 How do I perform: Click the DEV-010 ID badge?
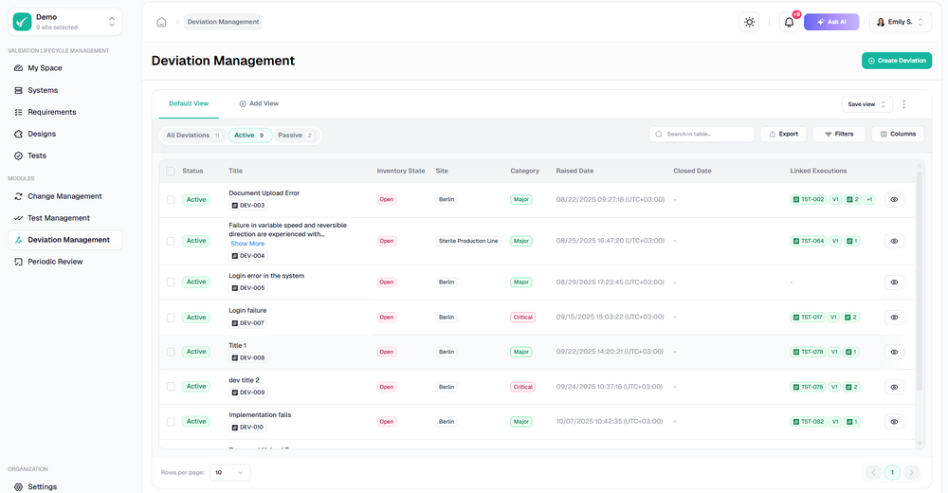247,427
